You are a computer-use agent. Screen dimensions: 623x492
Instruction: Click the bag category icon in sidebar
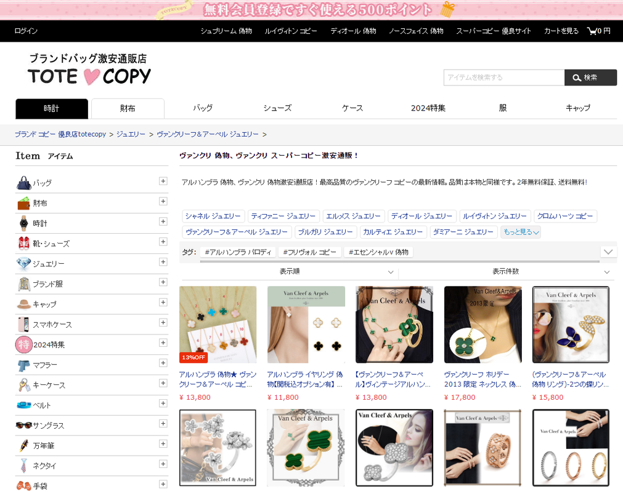24,183
